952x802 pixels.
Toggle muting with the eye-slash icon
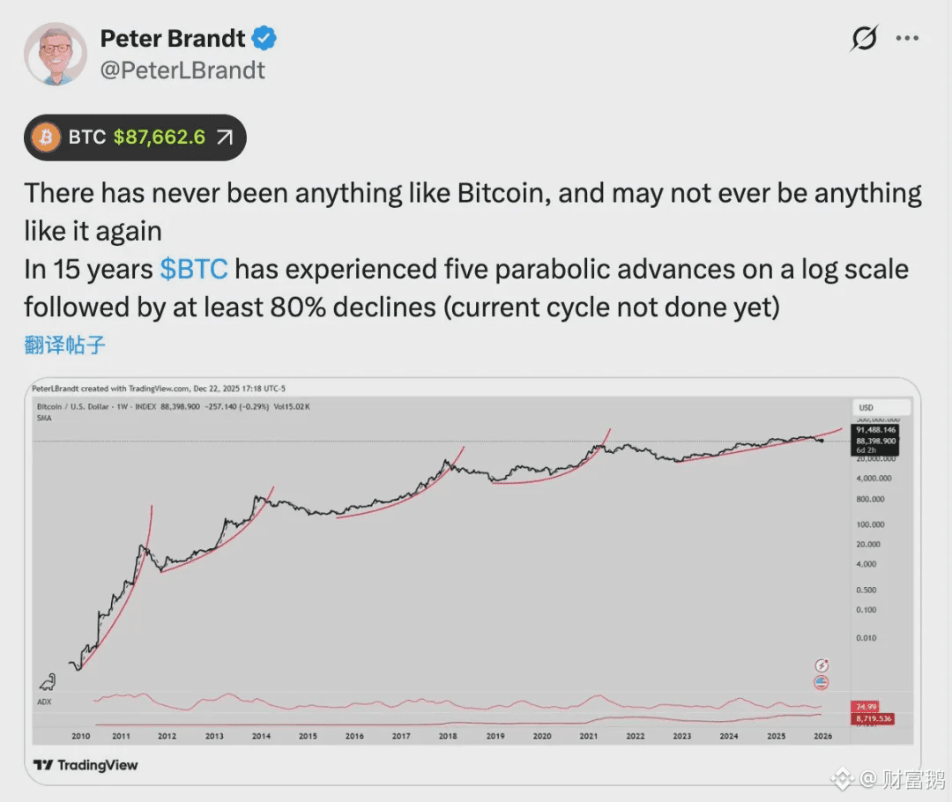click(862, 38)
